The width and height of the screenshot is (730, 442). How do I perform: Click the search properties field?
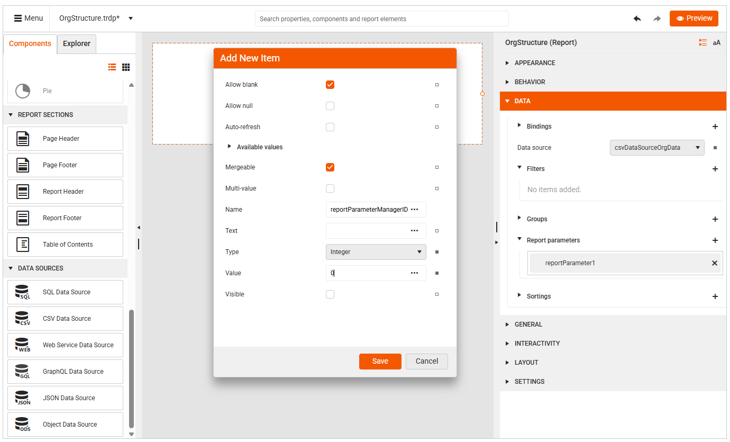pyautogui.click(x=381, y=19)
